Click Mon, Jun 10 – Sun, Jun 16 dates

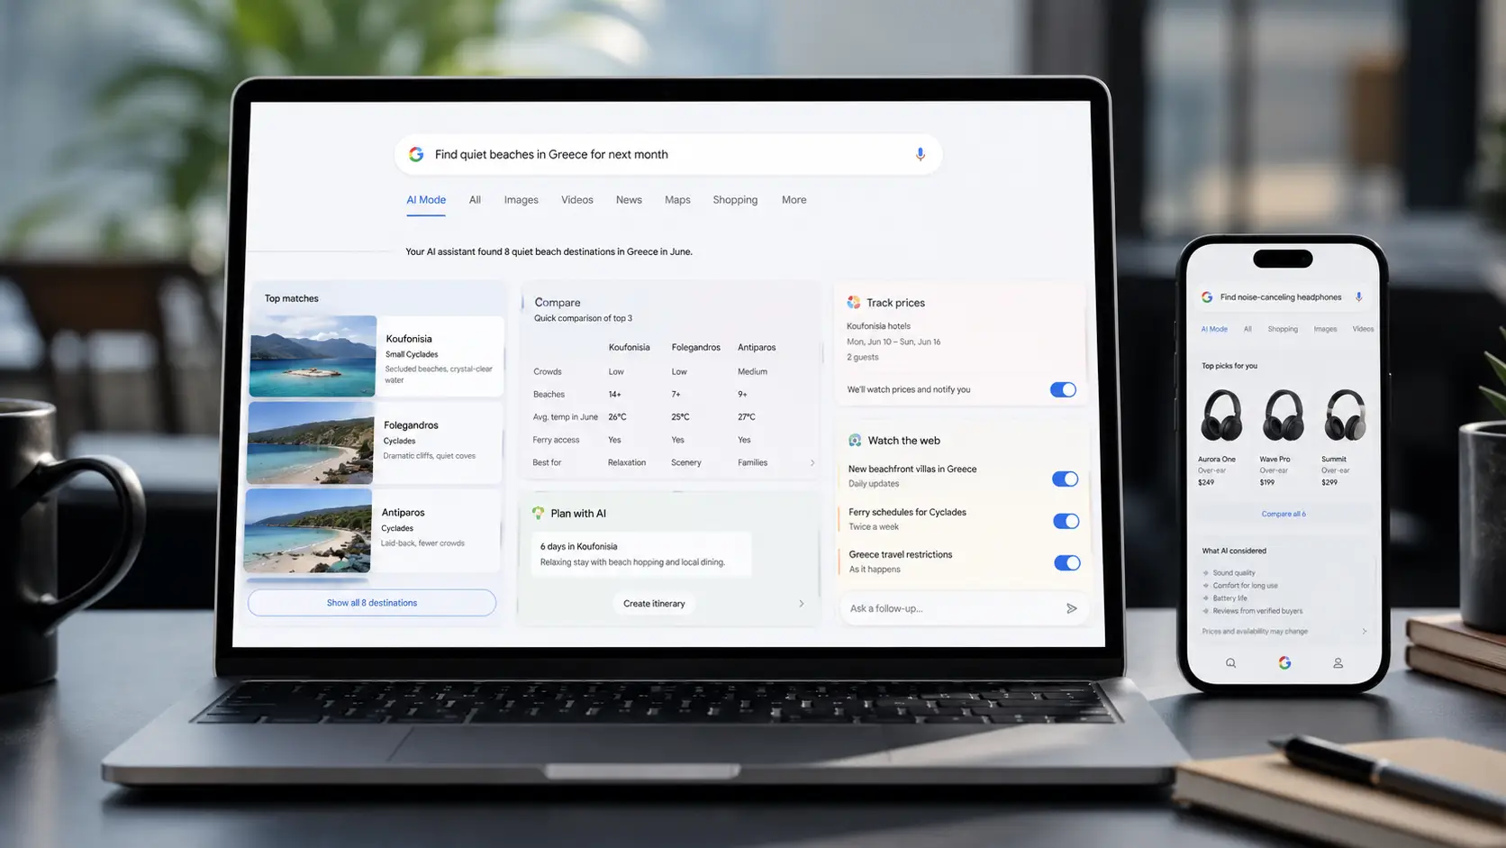[x=894, y=342]
